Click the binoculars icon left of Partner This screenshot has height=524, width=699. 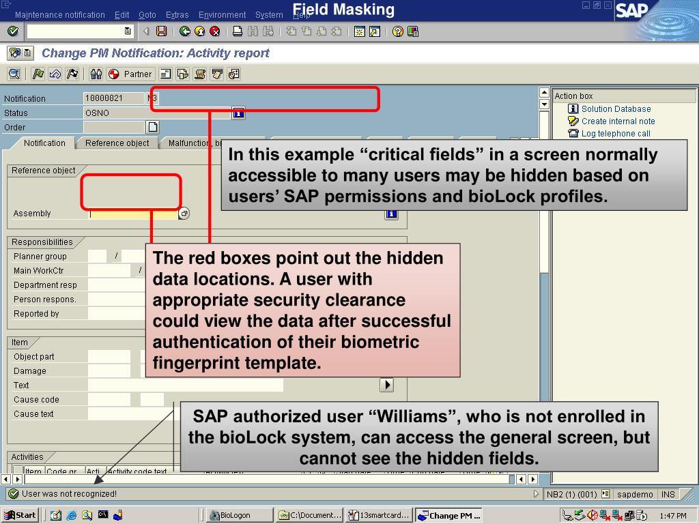[96, 74]
